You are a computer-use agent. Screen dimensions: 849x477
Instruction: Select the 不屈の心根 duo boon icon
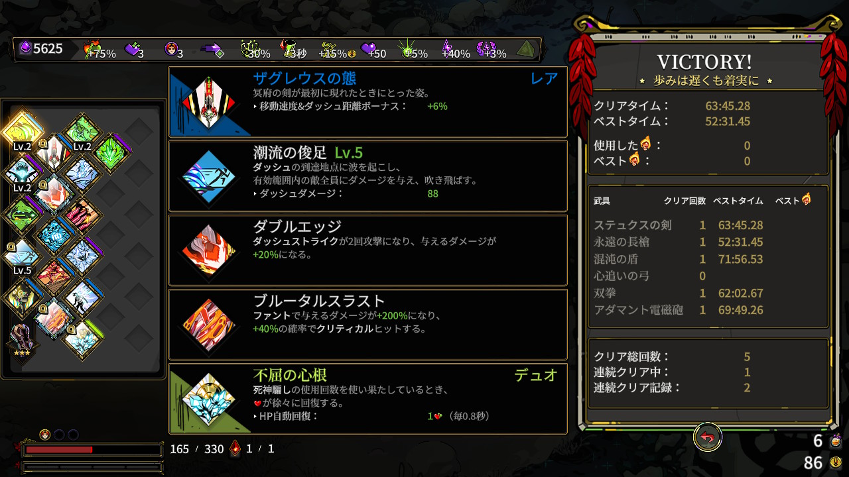click(208, 399)
